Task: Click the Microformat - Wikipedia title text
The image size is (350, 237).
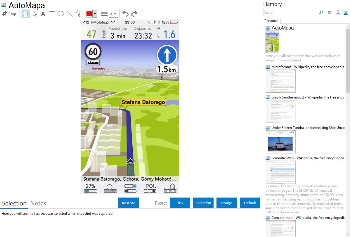Action: [x=308, y=67]
